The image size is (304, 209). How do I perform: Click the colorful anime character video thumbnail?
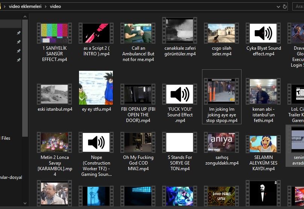(180, 196)
